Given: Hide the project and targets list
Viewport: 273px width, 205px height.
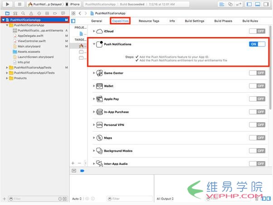Looking at the screenshot, I should pyautogui.click(x=73, y=21).
